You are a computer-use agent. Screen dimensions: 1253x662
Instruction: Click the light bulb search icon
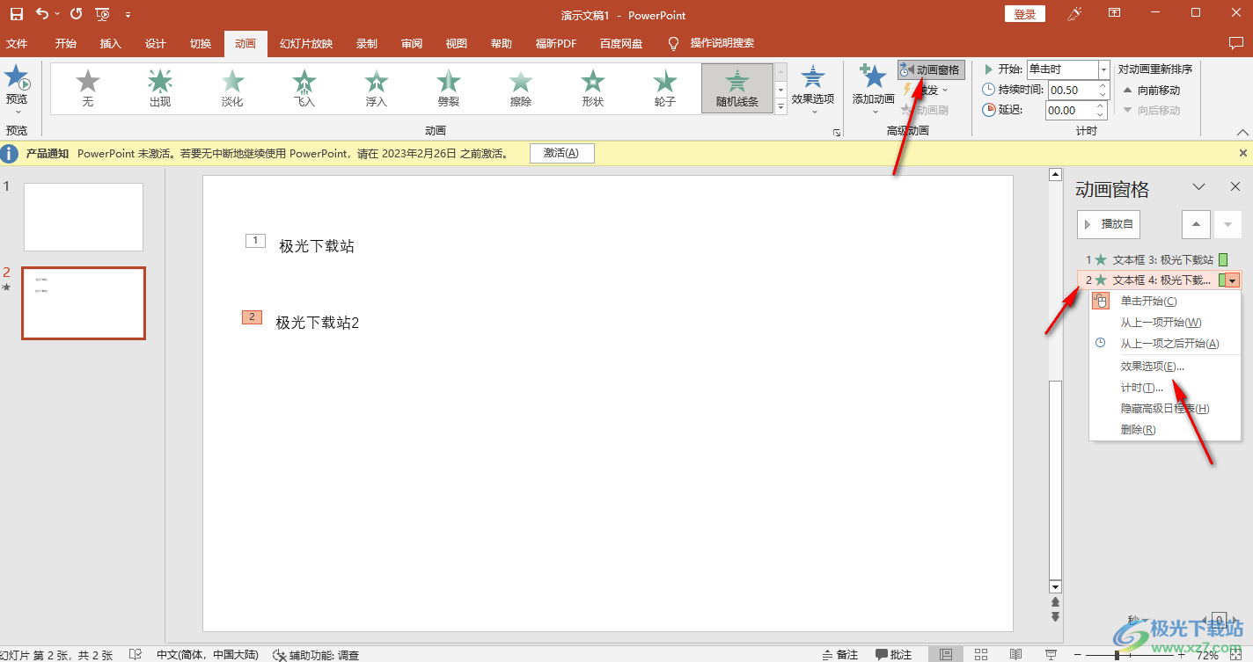pos(674,43)
